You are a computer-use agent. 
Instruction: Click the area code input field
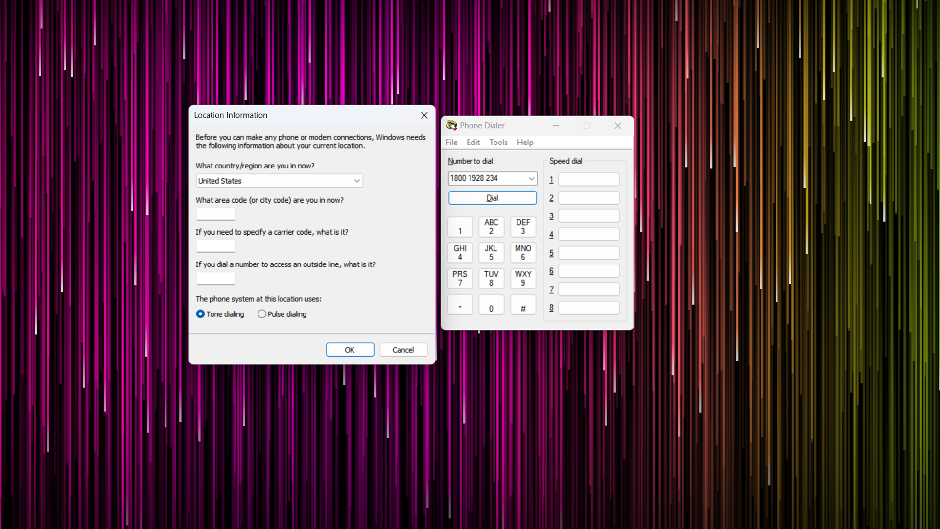point(215,214)
